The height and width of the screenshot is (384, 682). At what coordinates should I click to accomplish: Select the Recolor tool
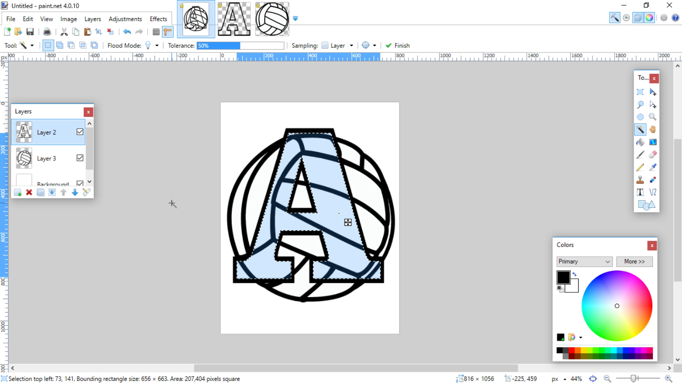[653, 180]
